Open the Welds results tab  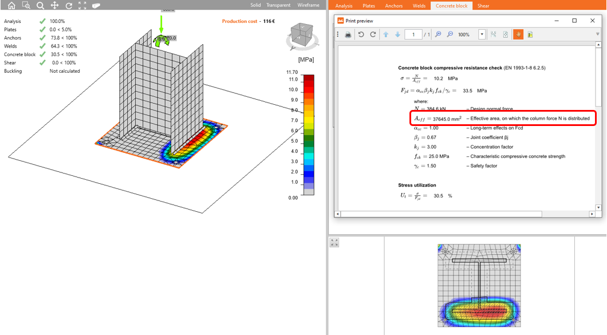point(419,6)
